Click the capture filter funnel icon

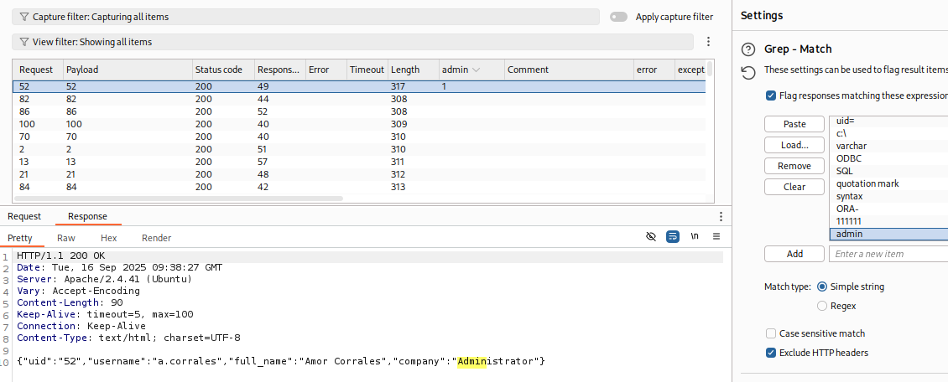(x=24, y=17)
